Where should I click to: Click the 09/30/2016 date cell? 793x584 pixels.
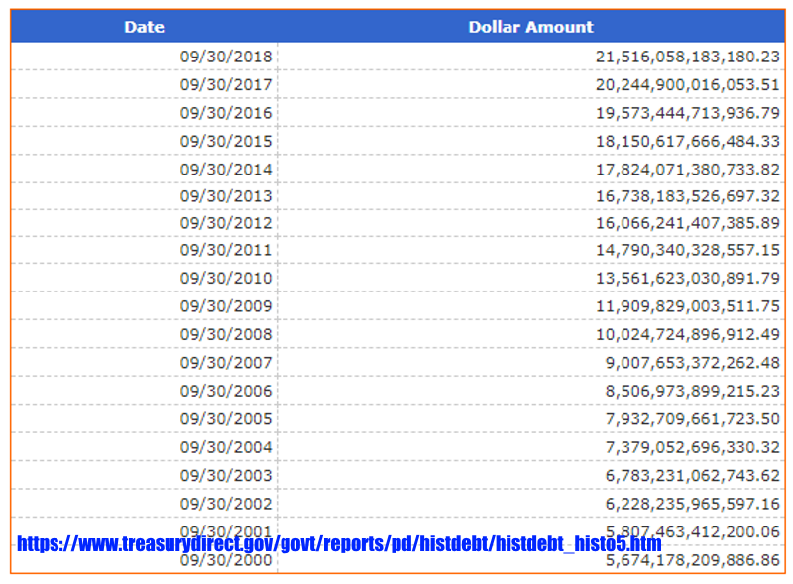pyautogui.click(x=226, y=113)
